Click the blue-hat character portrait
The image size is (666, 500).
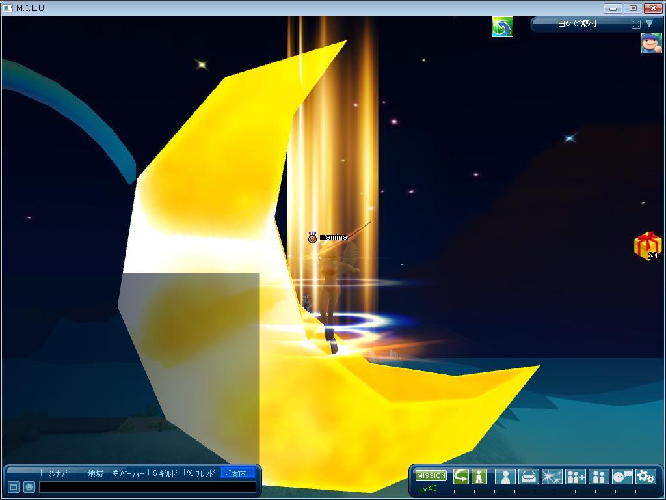(651, 43)
